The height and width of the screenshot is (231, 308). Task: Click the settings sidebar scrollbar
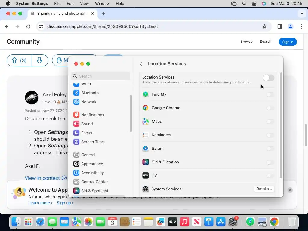click(x=131, y=113)
